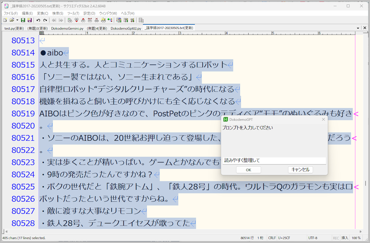The height and width of the screenshot is (243, 370).
Task: Open dropdown arrow next to Open folder icon
Action: 17,20
